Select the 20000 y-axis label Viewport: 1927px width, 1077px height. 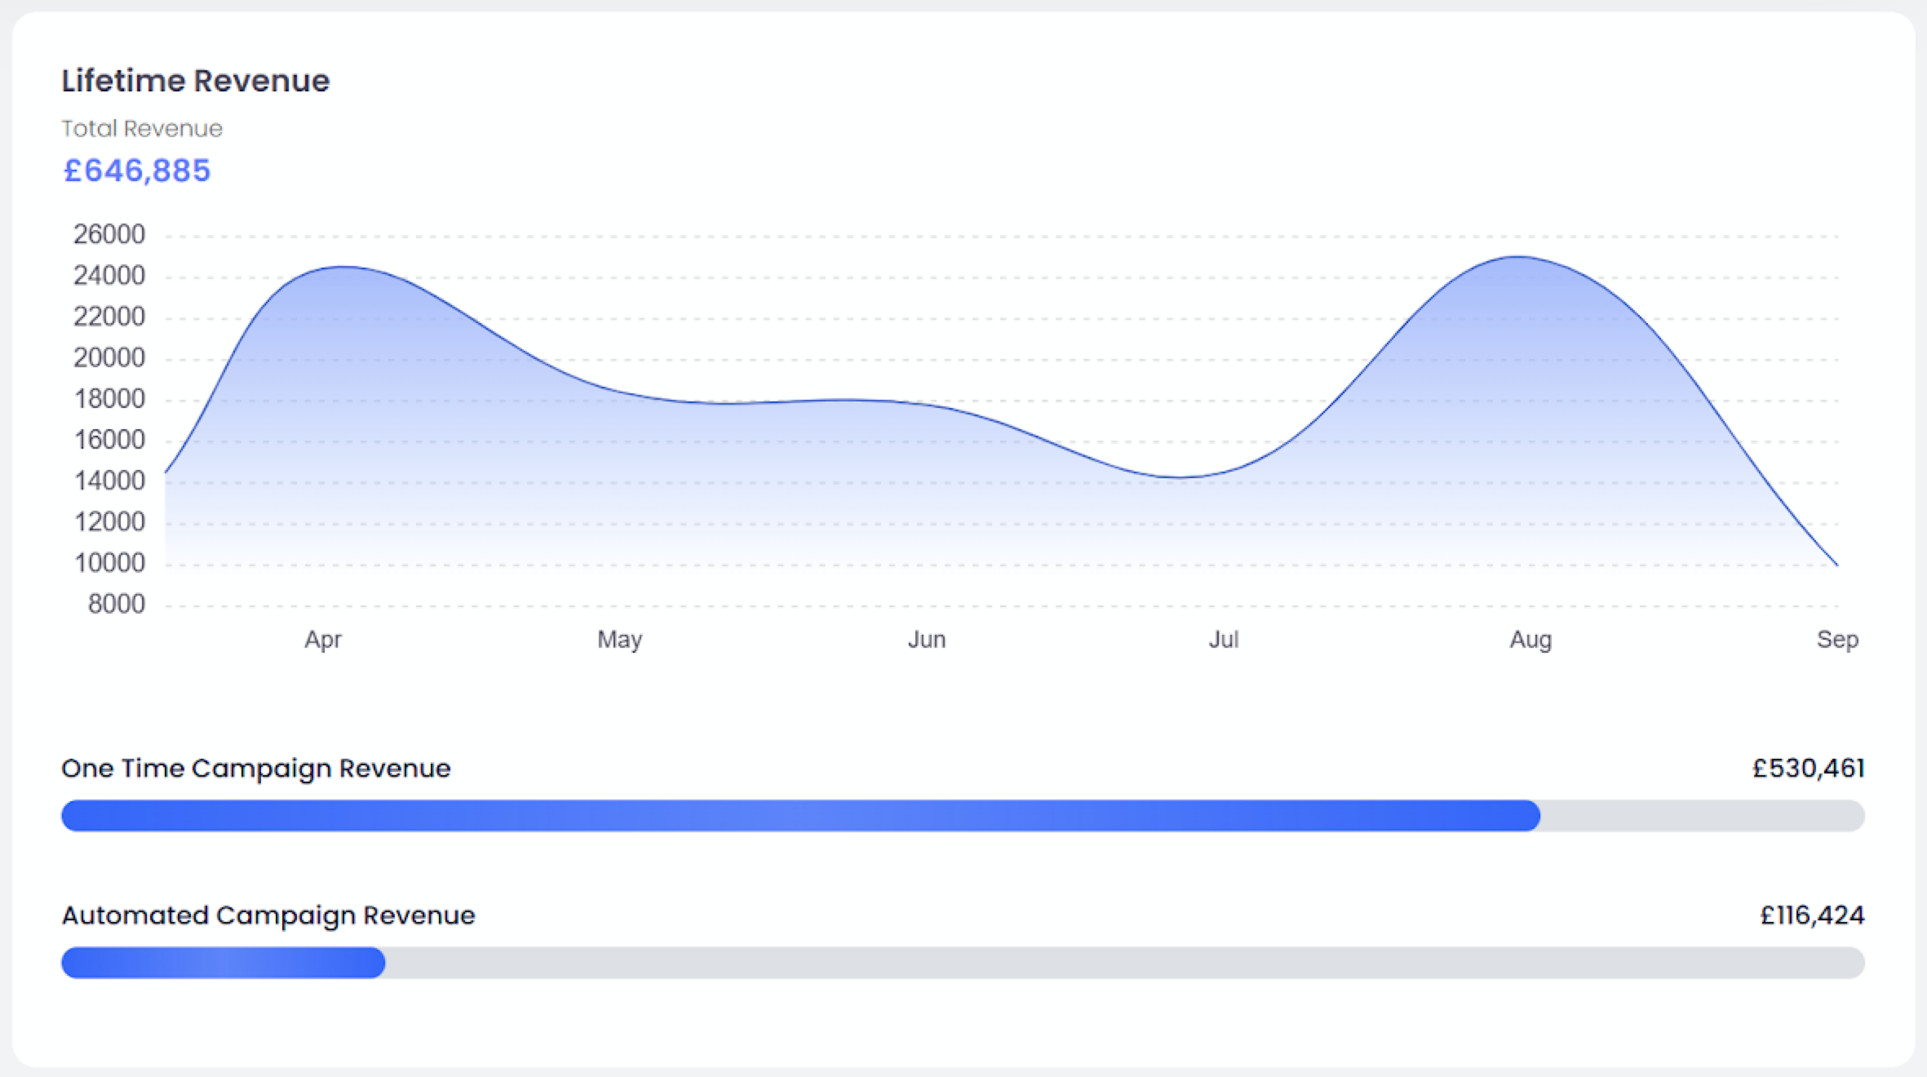[x=109, y=358]
